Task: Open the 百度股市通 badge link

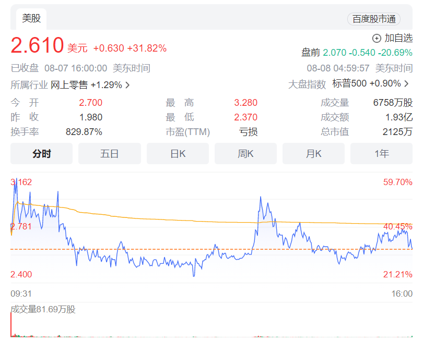Action: tap(373, 19)
